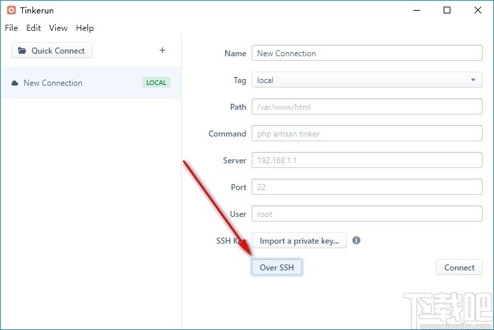
Task: Maximize the Tinkerun window
Action: click(447, 10)
